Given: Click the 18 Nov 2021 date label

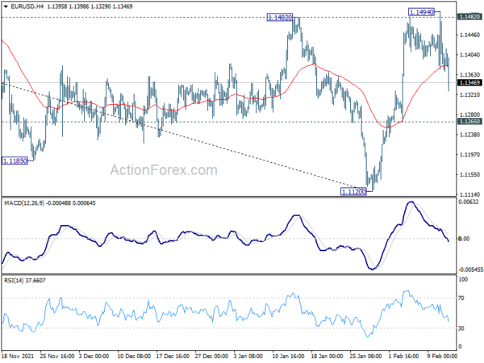Looking at the screenshot, I should [18, 356].
